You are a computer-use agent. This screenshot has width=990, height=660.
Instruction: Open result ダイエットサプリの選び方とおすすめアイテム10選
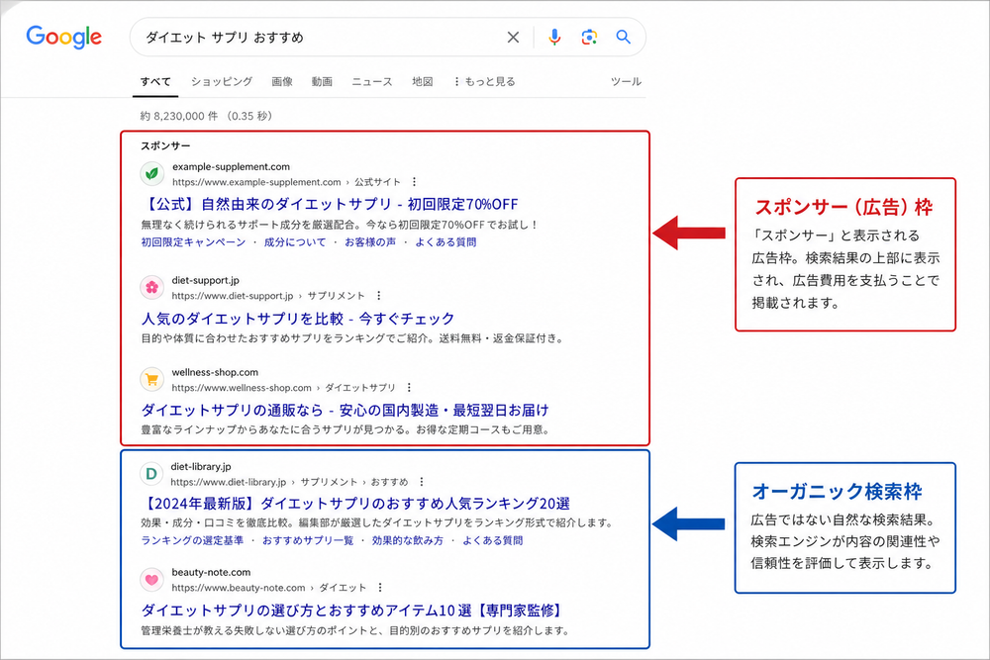point(351,611)
